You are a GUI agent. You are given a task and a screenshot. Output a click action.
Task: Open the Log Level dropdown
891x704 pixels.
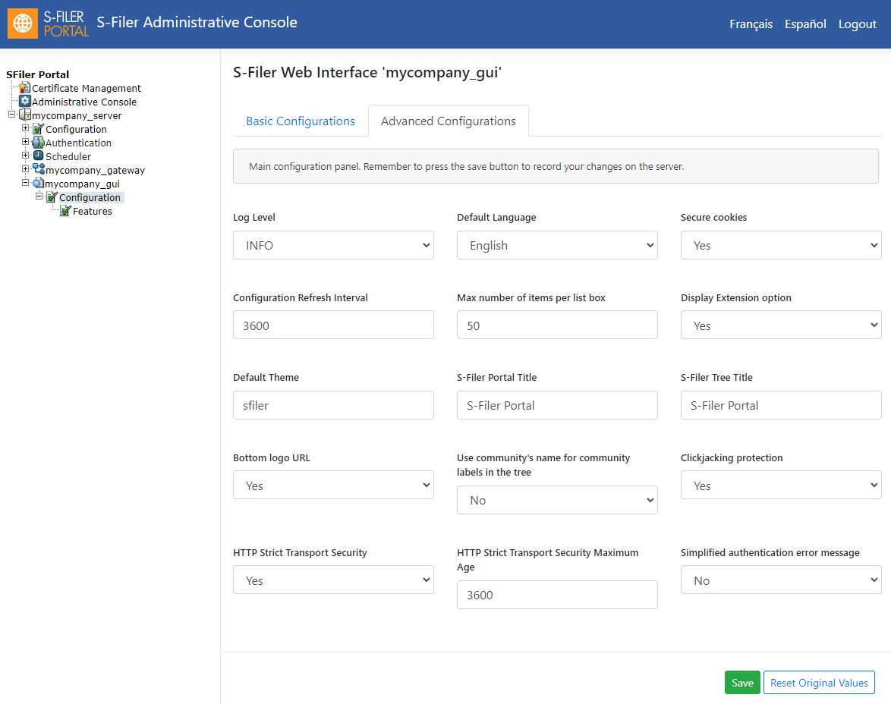click(x=333, y=245)
